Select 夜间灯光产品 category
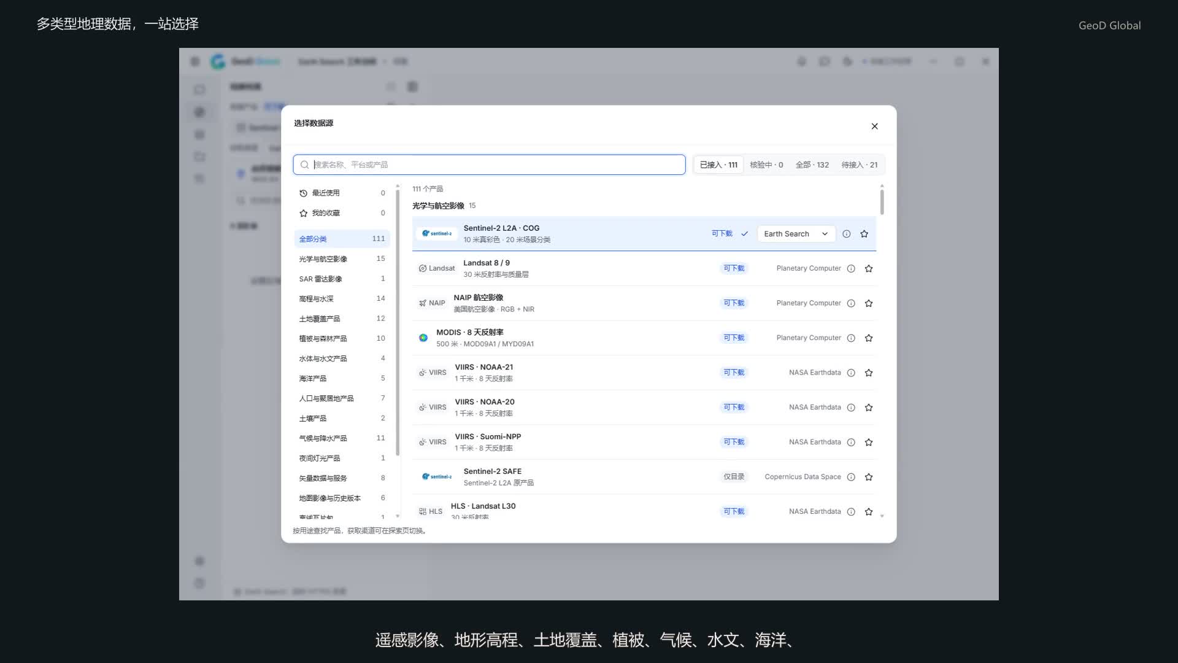 click(x=342, y=458)
